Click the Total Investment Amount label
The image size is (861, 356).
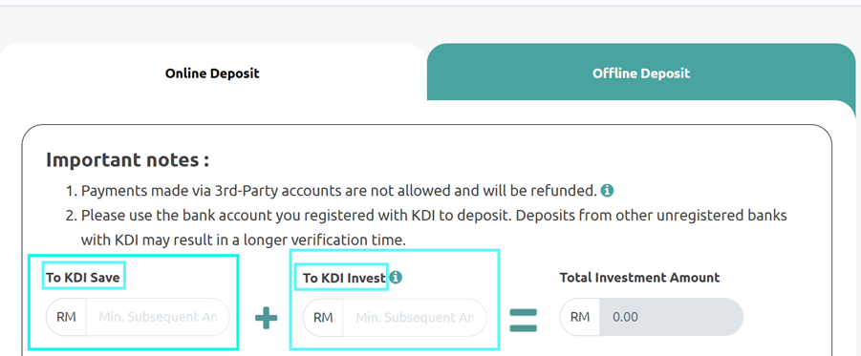pyautogui.click(x=639, y=278)
